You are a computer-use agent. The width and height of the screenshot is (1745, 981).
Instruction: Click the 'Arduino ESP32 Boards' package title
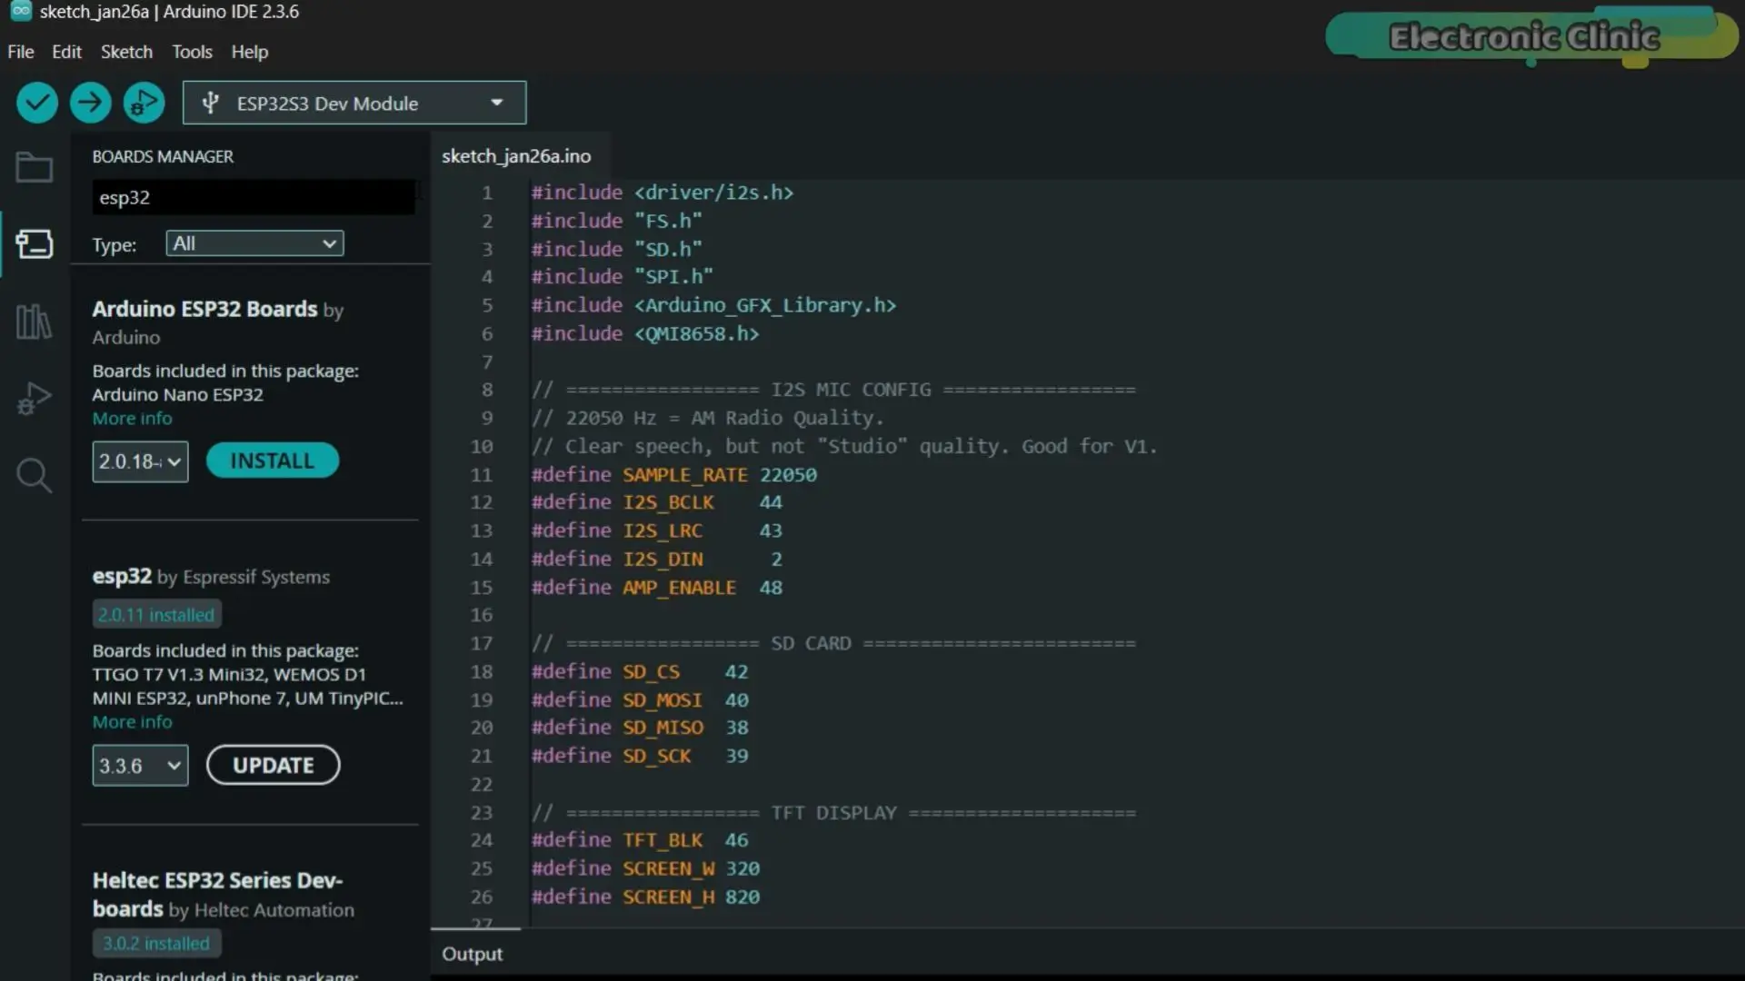pyautogui.click(x=204, y=309)
